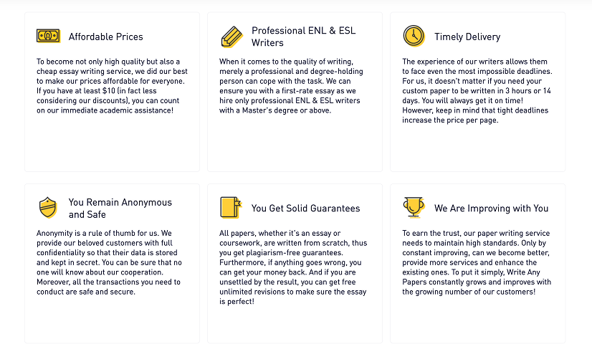Screen dimensions: 592x354
Task: Open the Timely Delivery heading
Action: tap(467, 37)
